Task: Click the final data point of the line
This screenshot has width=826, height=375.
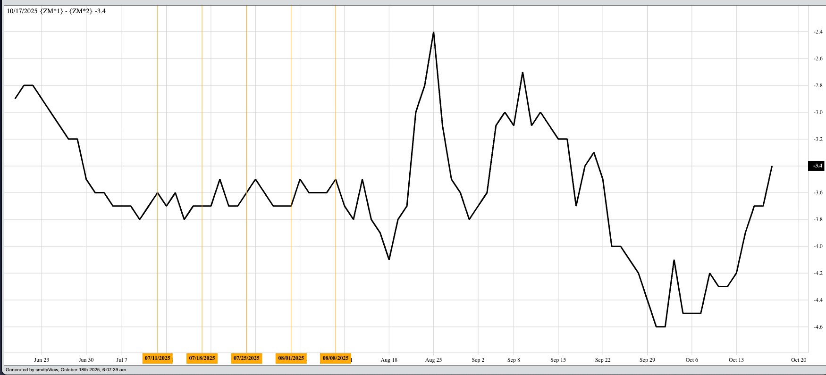Action: coord(772,166)
